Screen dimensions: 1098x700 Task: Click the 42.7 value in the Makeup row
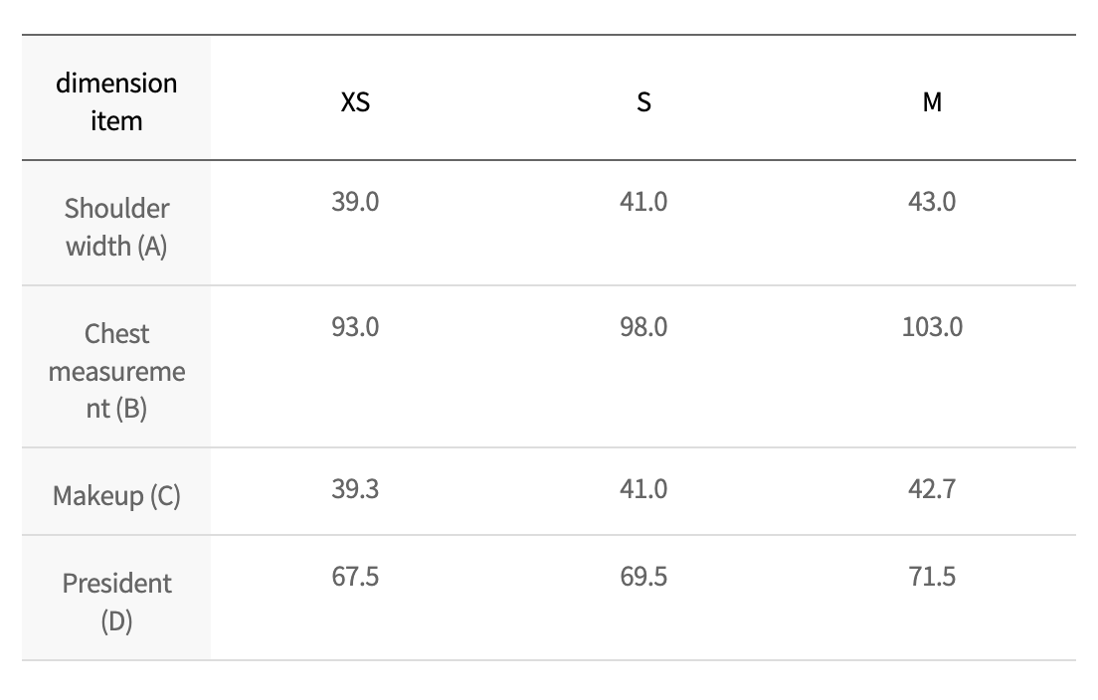point(932,489)
